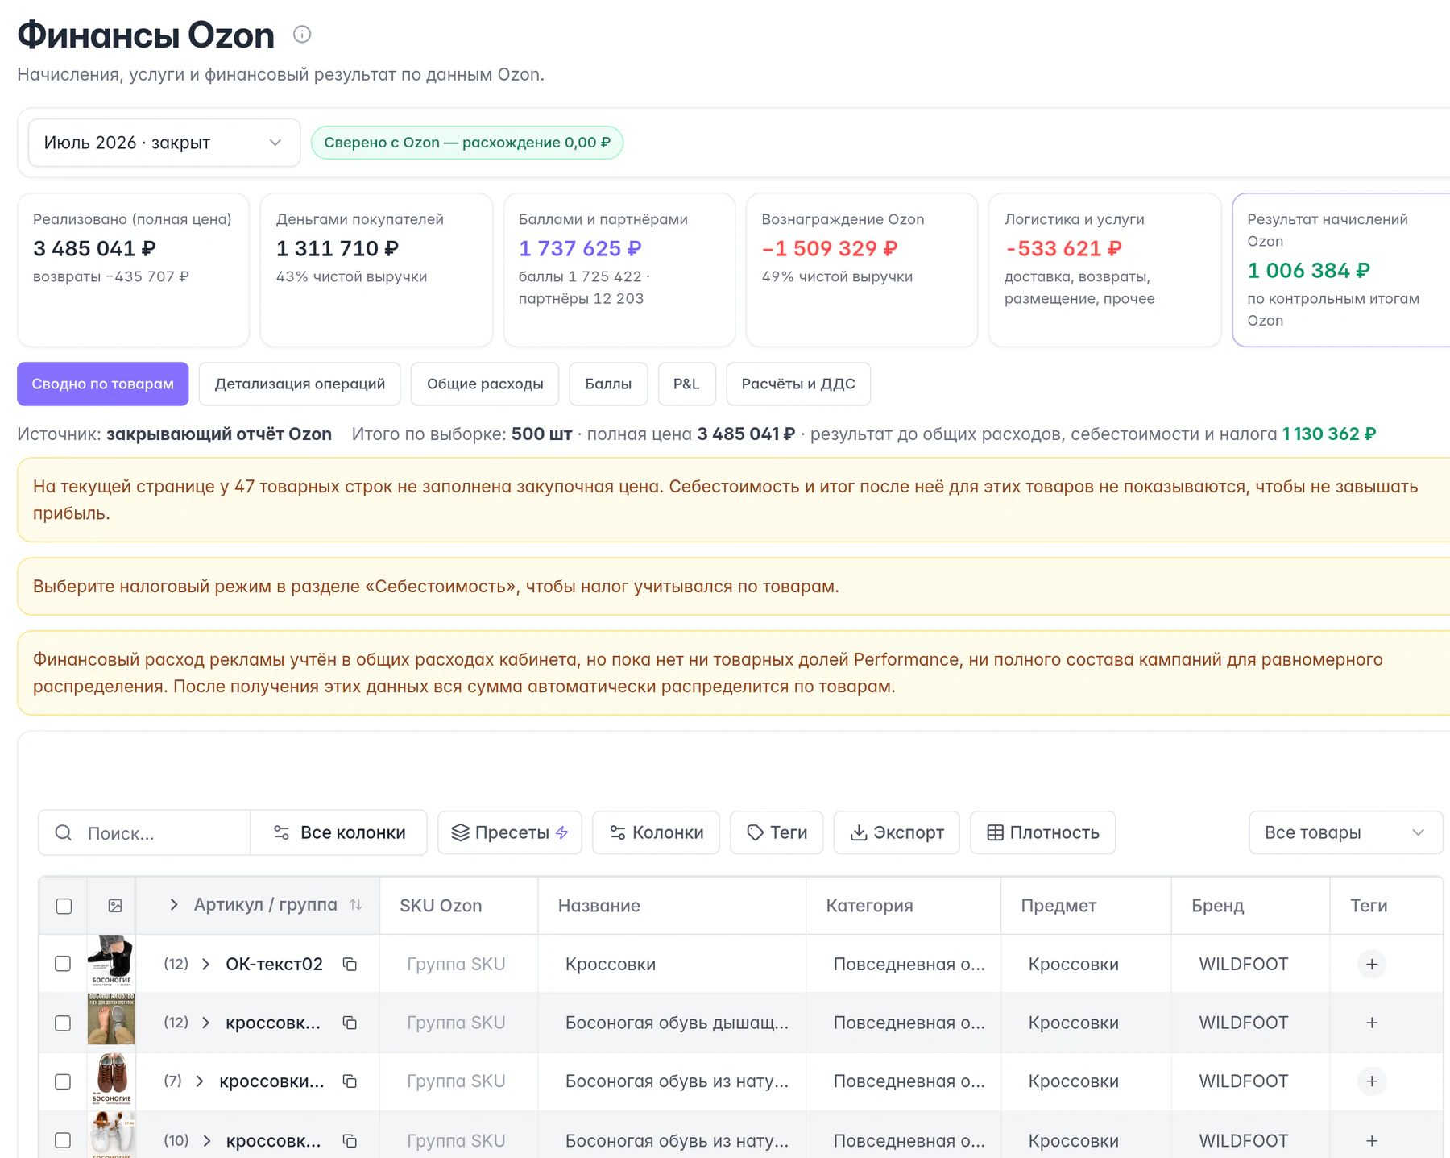
Task: Expand the (7) кроссовки group
Action: [200, 1081]
